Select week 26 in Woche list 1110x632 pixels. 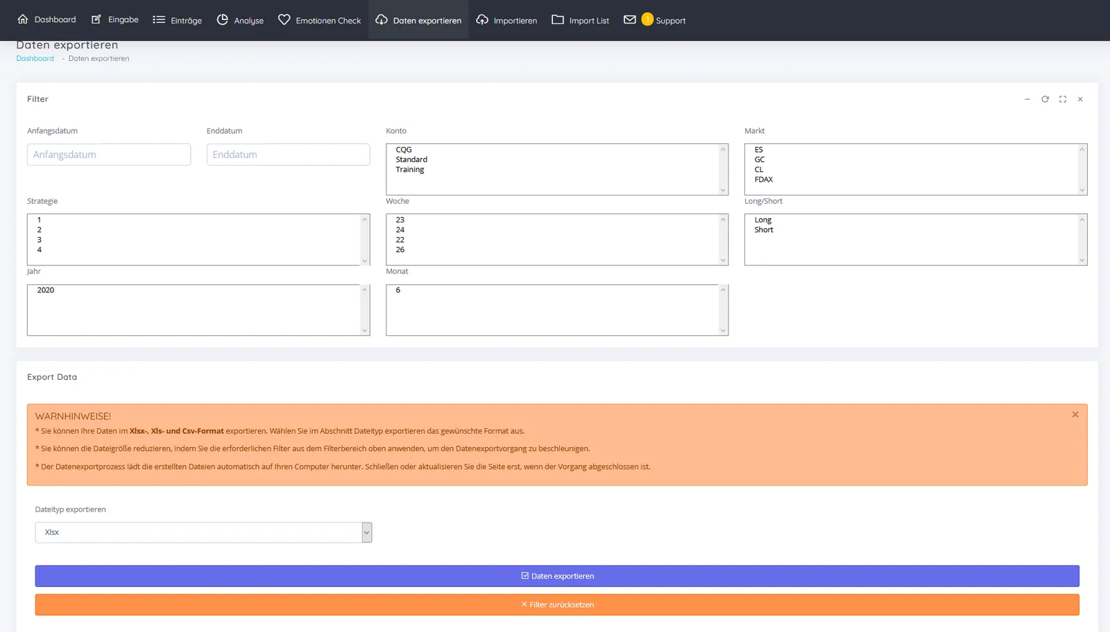[400, 249]
